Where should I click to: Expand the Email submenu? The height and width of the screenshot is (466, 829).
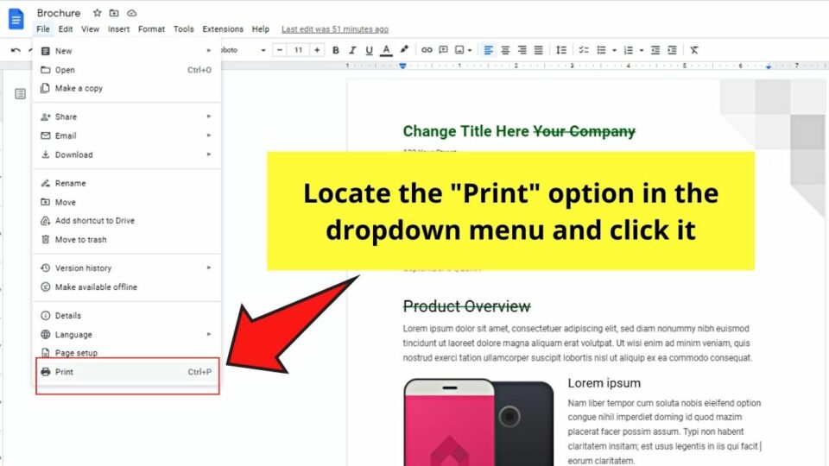209,135
